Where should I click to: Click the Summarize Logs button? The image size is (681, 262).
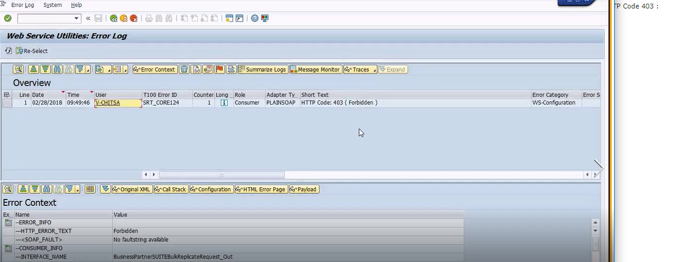coord(262,69)
